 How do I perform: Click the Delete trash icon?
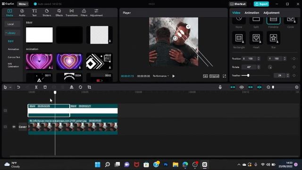point(45,87)
